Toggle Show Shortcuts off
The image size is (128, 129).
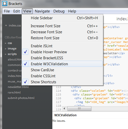(62, 82)
